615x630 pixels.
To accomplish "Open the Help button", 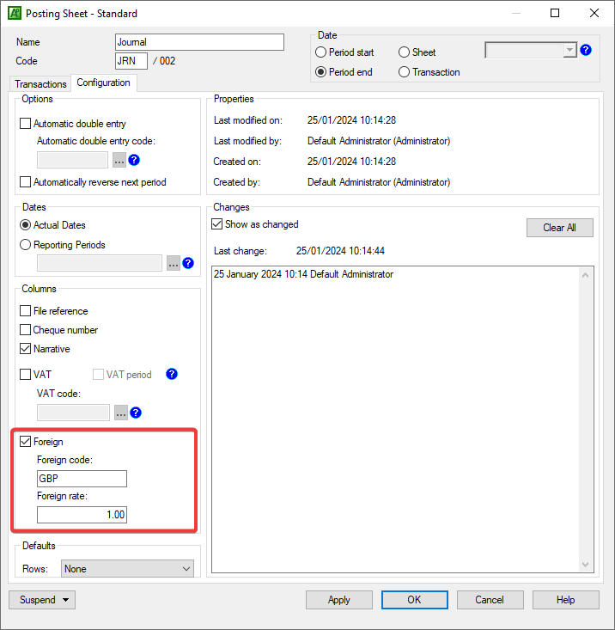I will point(566,600).
